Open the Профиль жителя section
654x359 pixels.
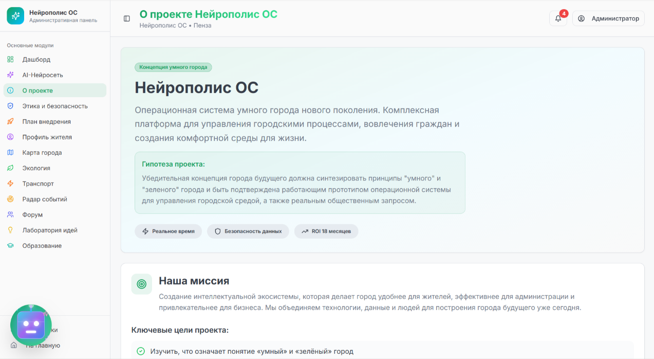pyautogui.click(x=47, y=137)
